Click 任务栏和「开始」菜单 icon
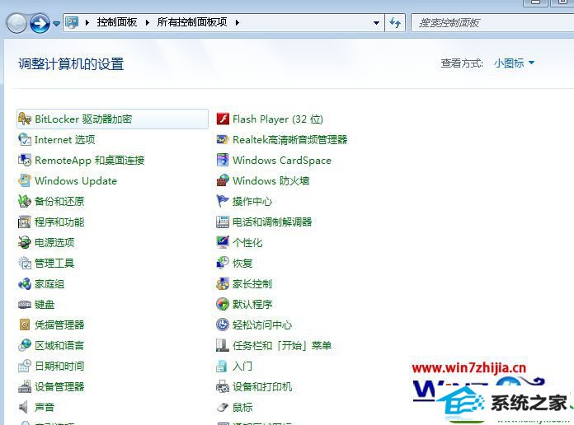The width and height of the screenshot is (574, 425). [223, 345]
